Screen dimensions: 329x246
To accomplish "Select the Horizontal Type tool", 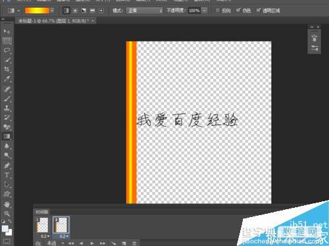I will coord(7,175).
